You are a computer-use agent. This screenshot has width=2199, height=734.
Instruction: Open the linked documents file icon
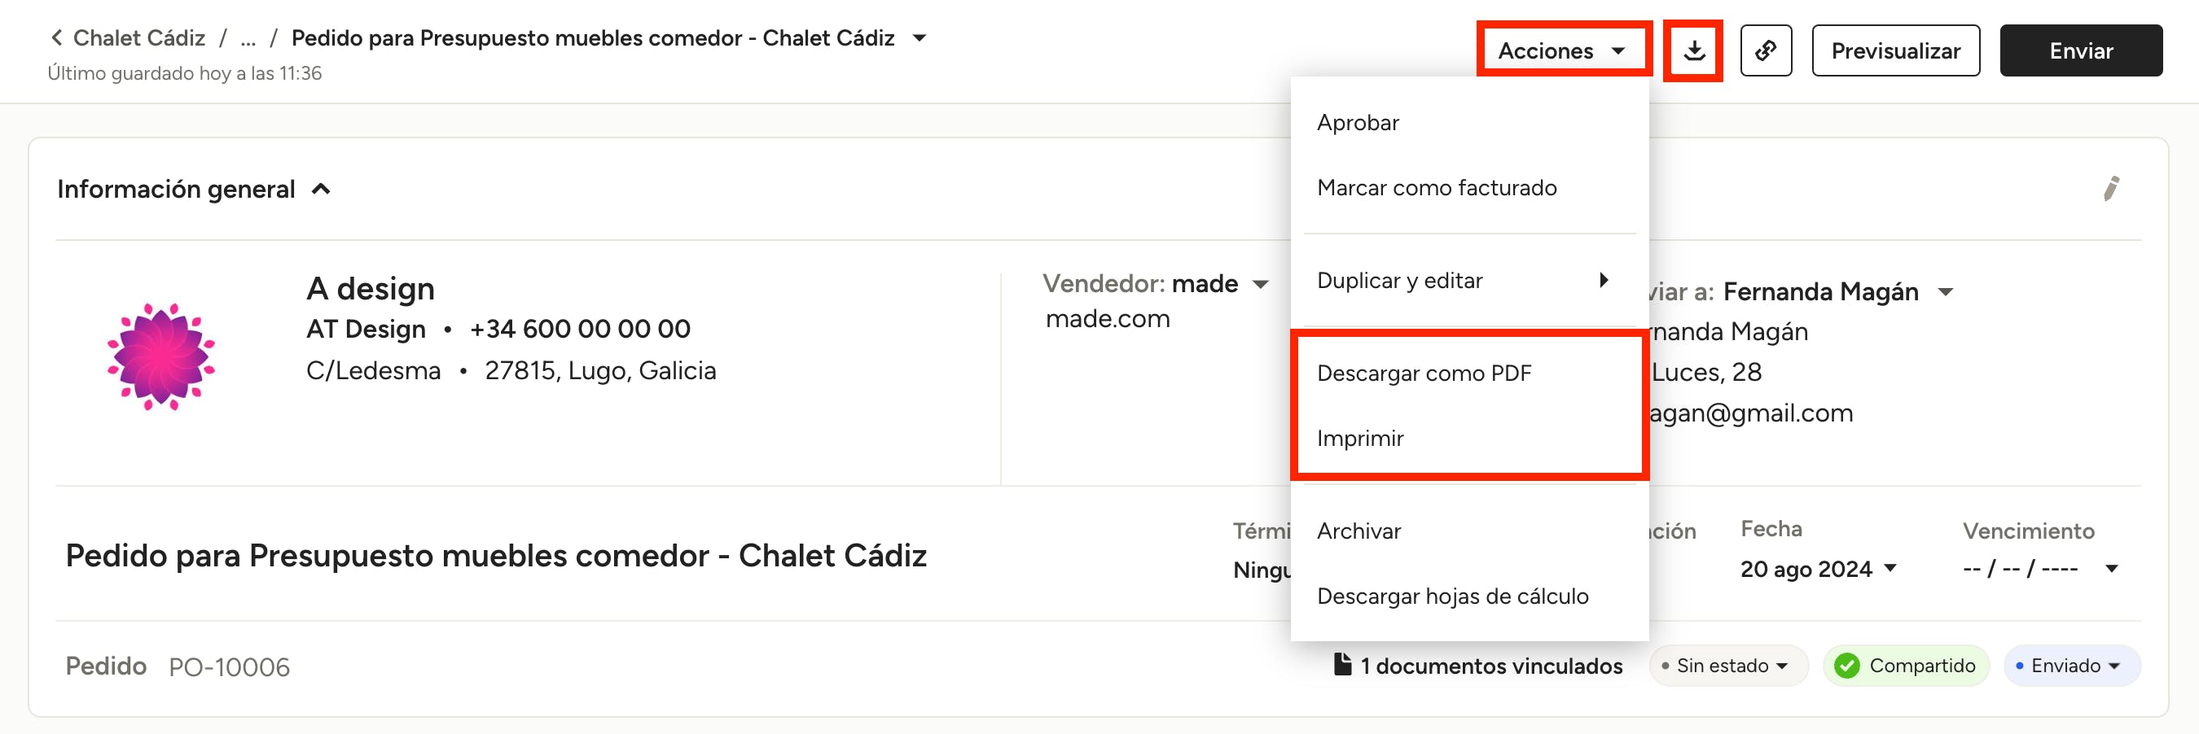(1342, 664)
